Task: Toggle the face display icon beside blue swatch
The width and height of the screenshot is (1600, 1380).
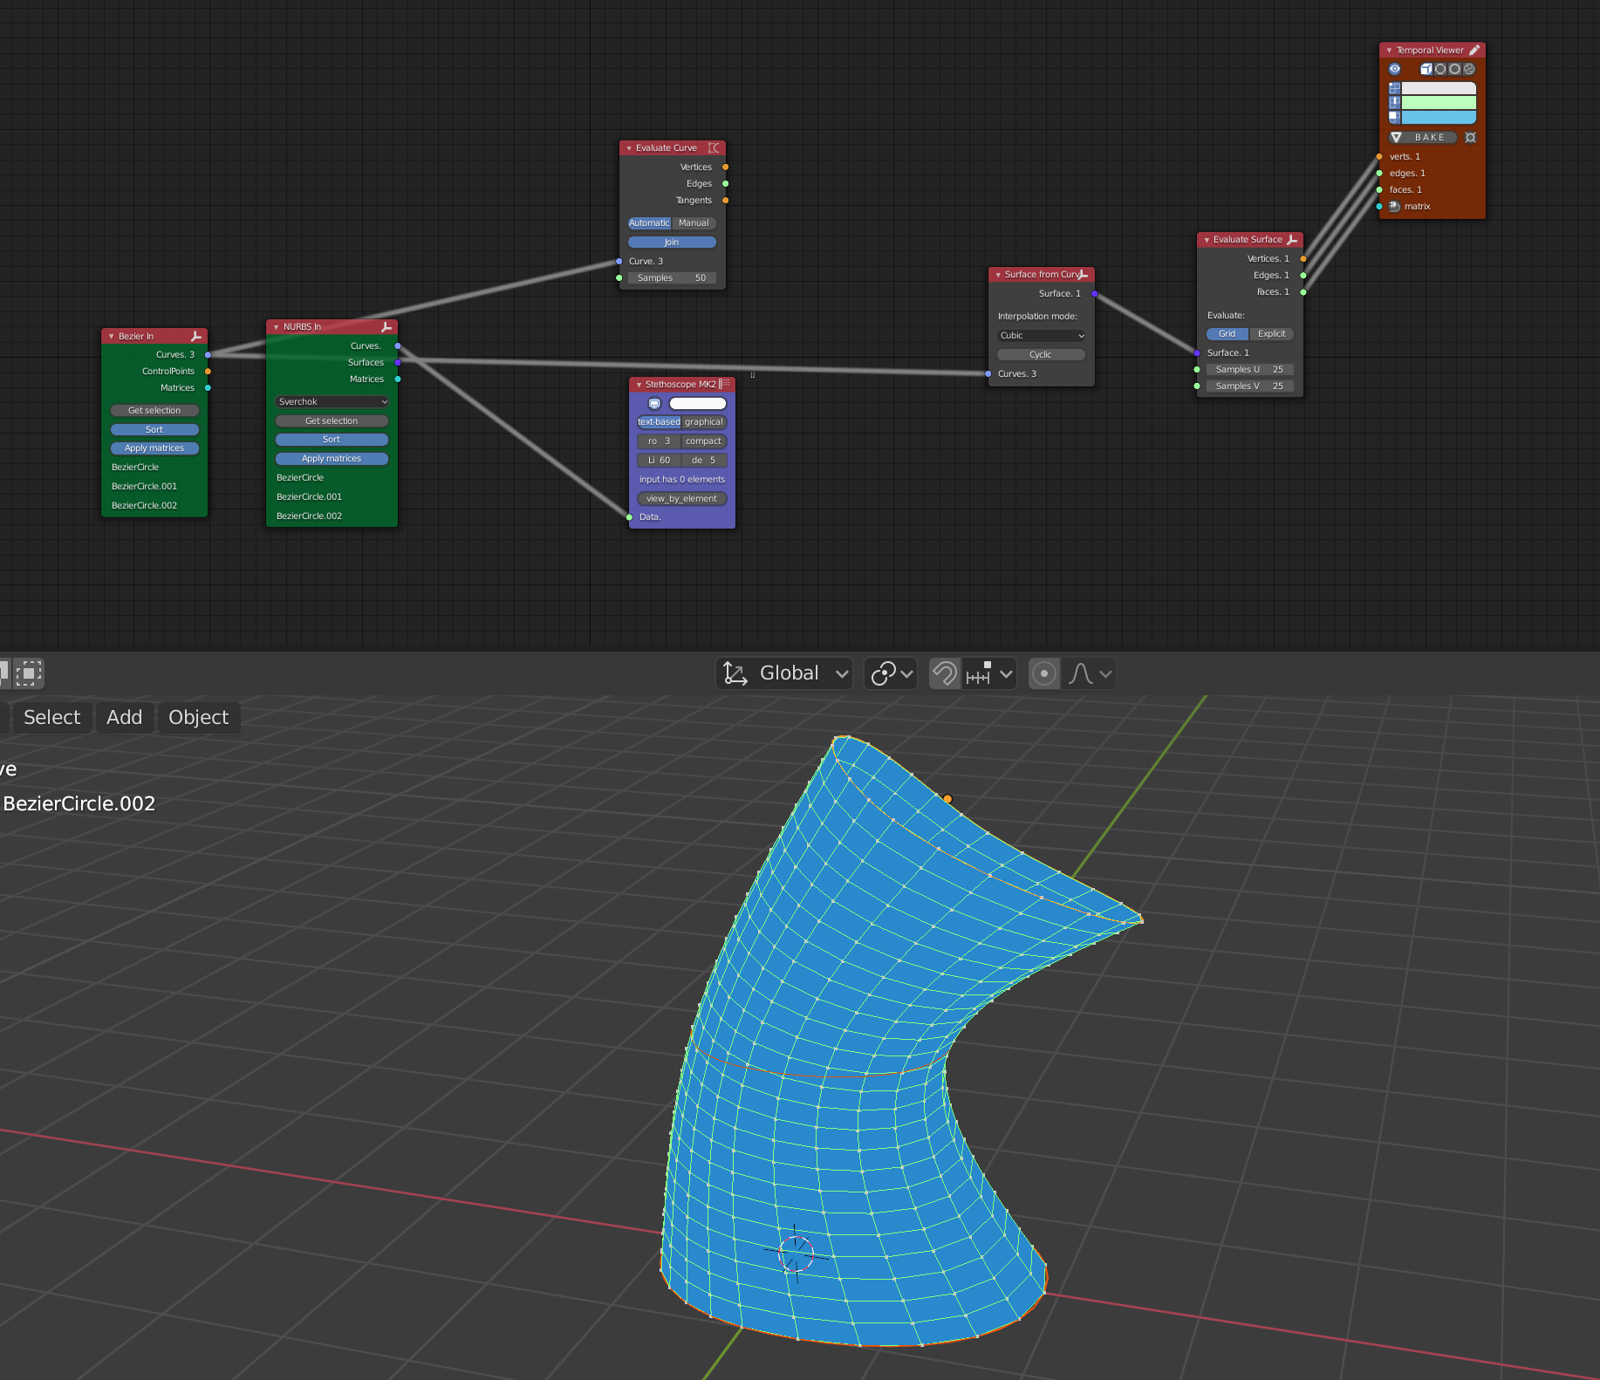Action: pyautogui.click(x=1394, y=117)
